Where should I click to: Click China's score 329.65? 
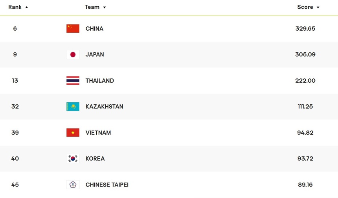[305, 29]
